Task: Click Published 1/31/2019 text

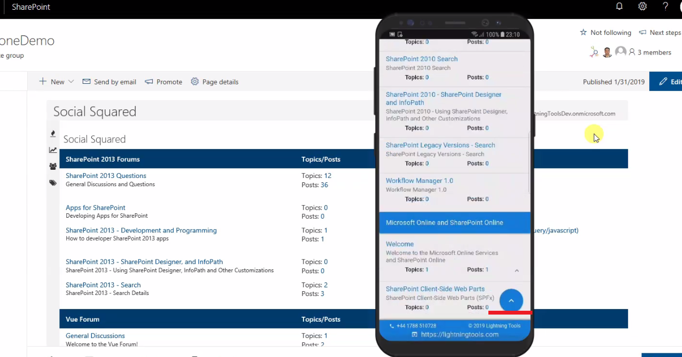Action: (x=614, y=82)
